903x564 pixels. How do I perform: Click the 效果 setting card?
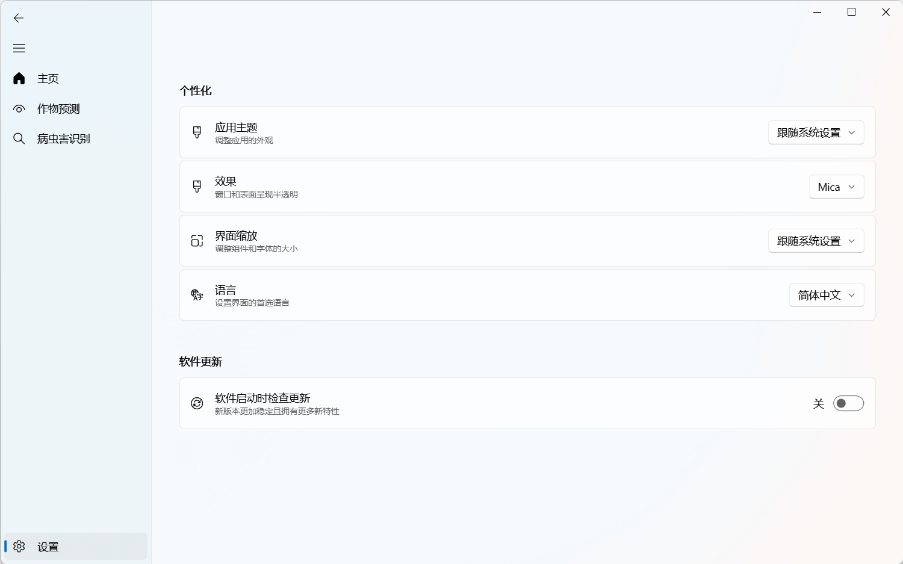tap(527, 187)
